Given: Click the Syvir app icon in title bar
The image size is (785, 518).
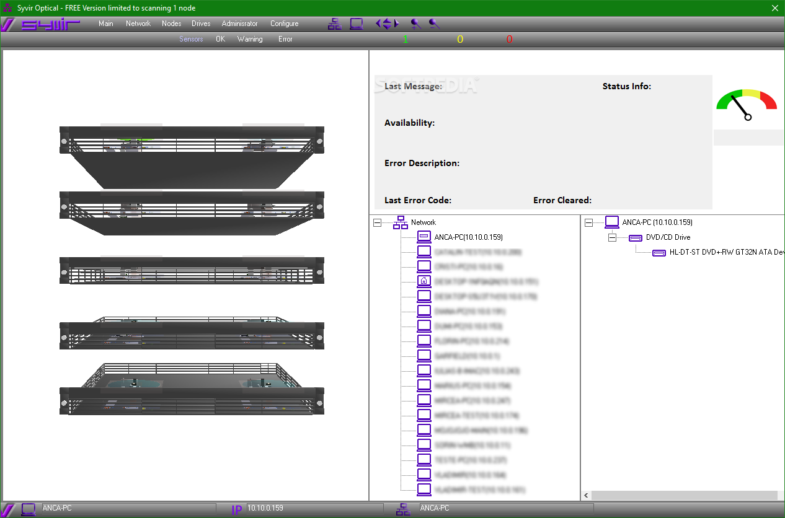Looking at the screenshot, I should point(8,8).
